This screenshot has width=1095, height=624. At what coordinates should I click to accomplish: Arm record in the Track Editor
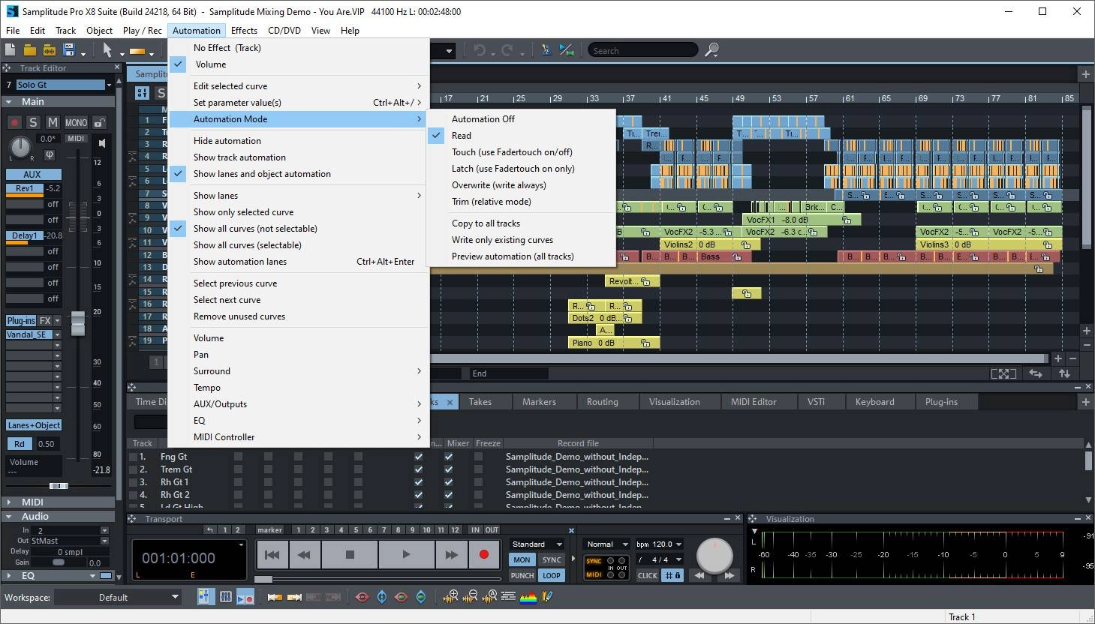14,122
